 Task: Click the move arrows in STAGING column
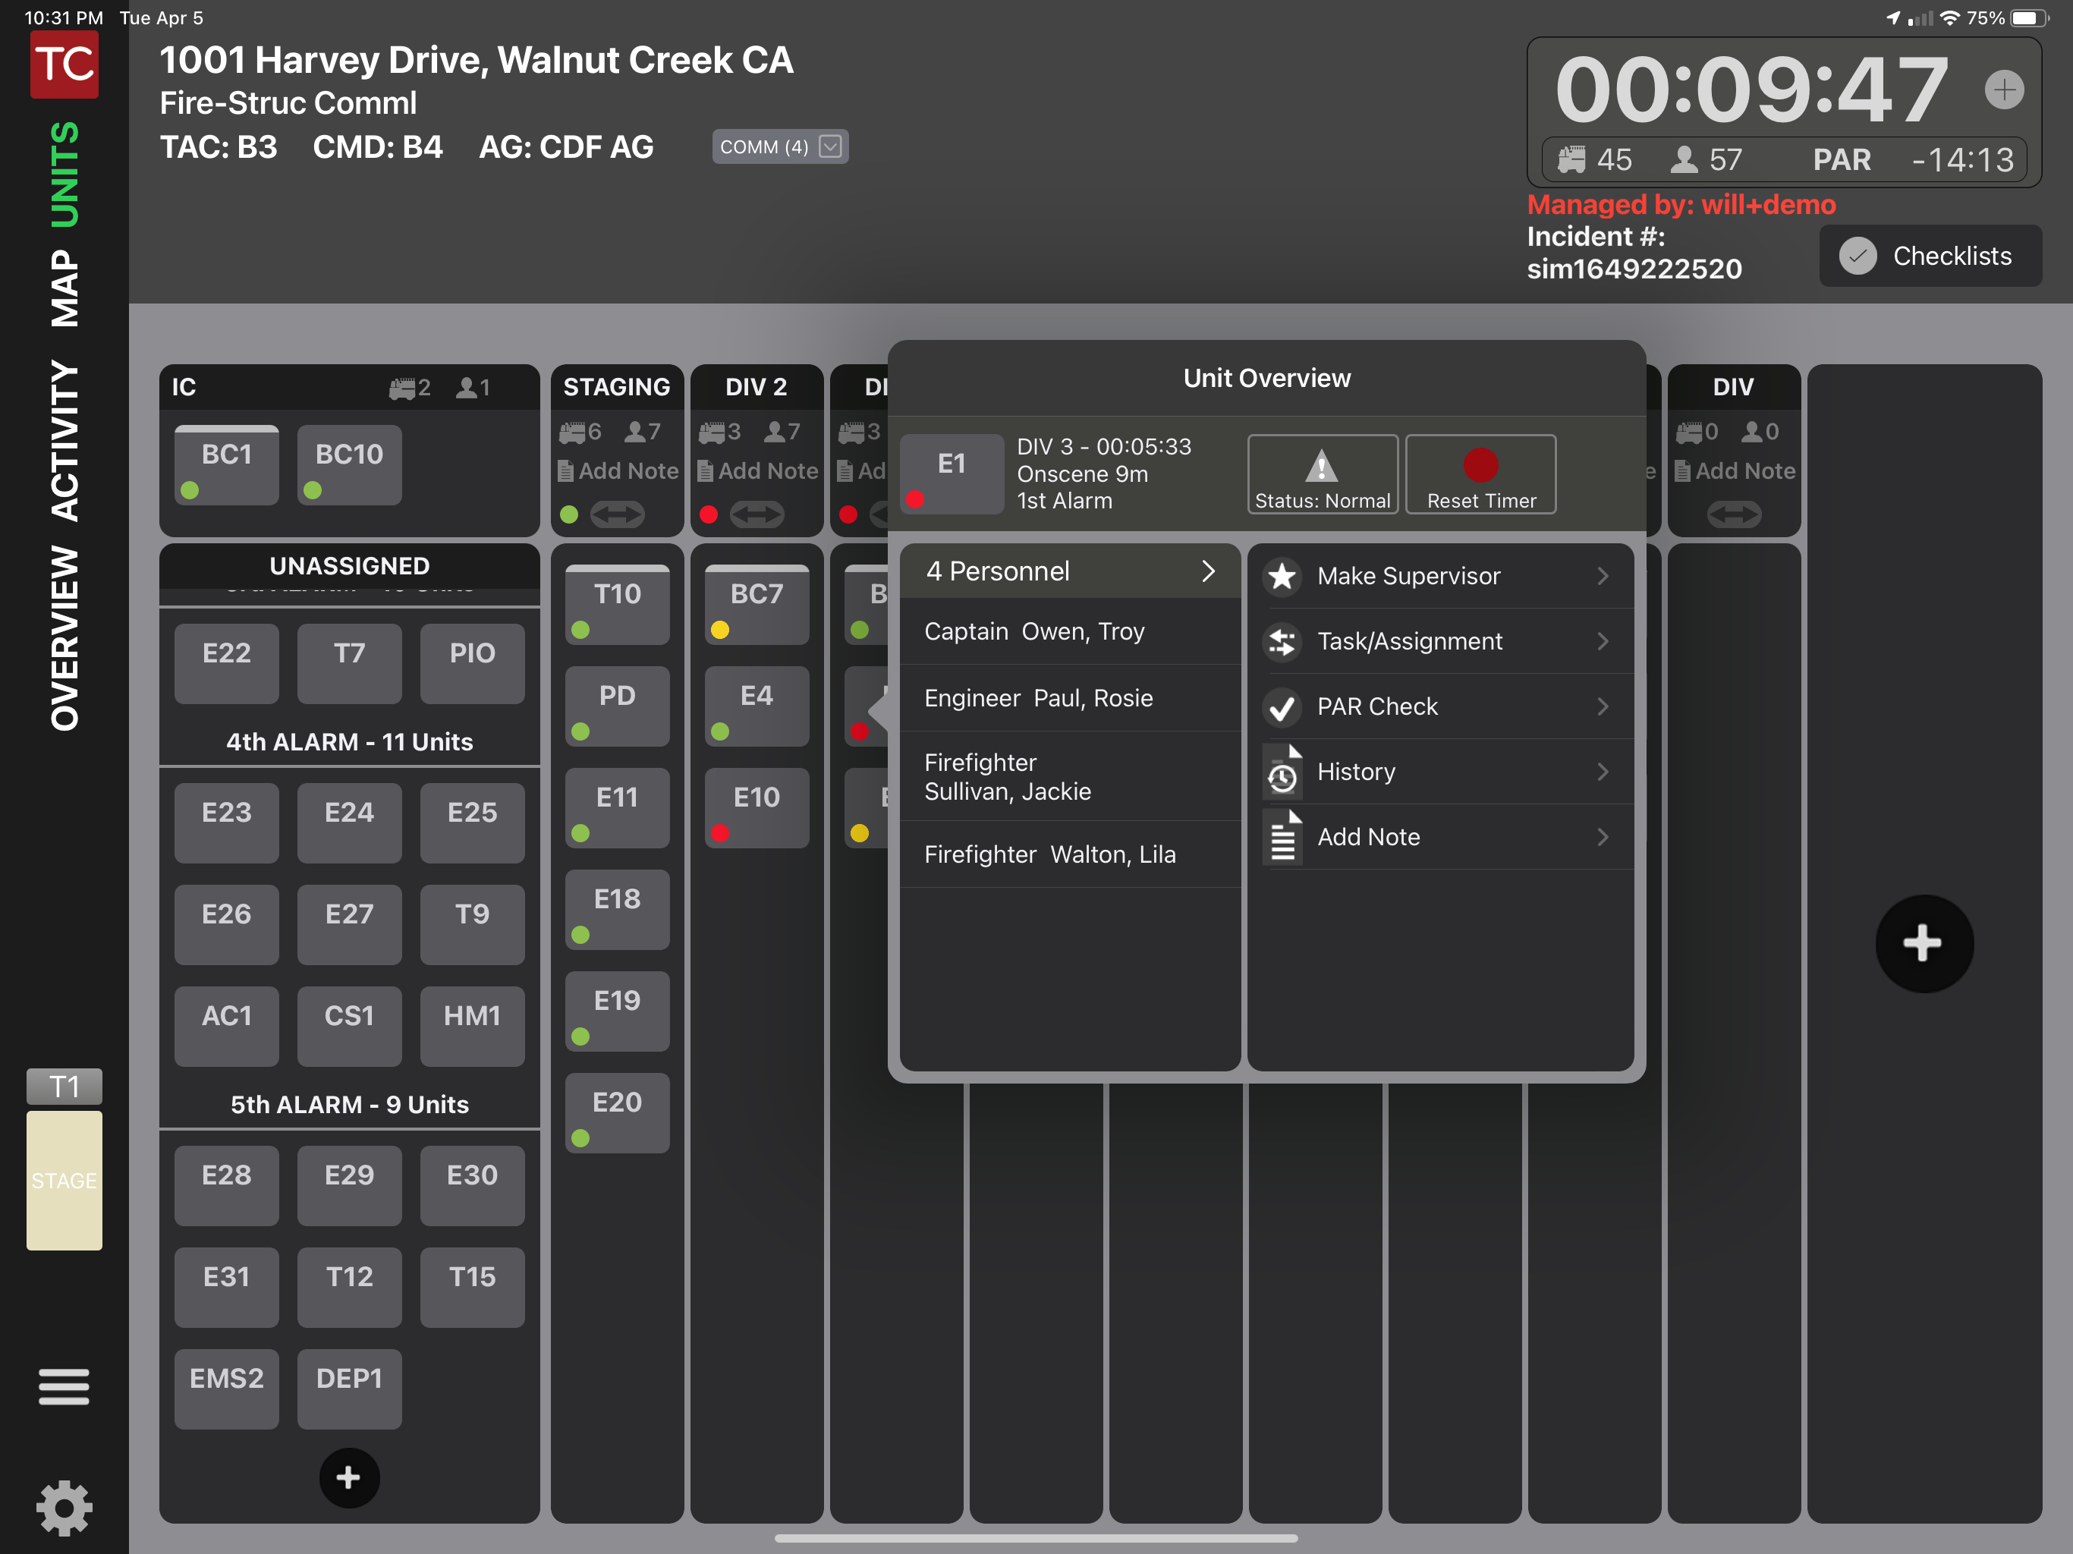click(617, 514)
